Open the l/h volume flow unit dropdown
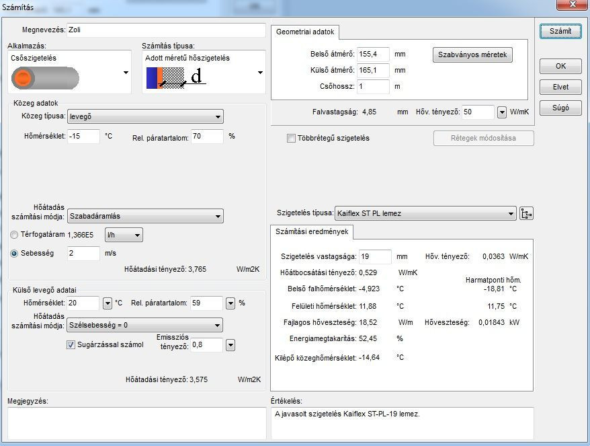The width and height of the screenshot is (590, 446). tap(124, 235)
